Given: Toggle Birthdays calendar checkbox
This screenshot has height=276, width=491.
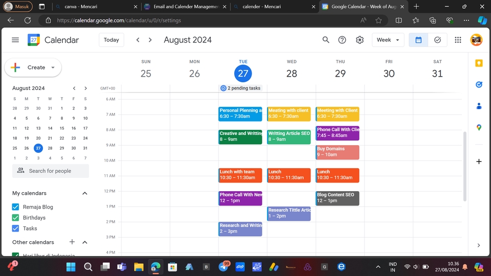Looking at the screenshot, I should click(15, 218).
